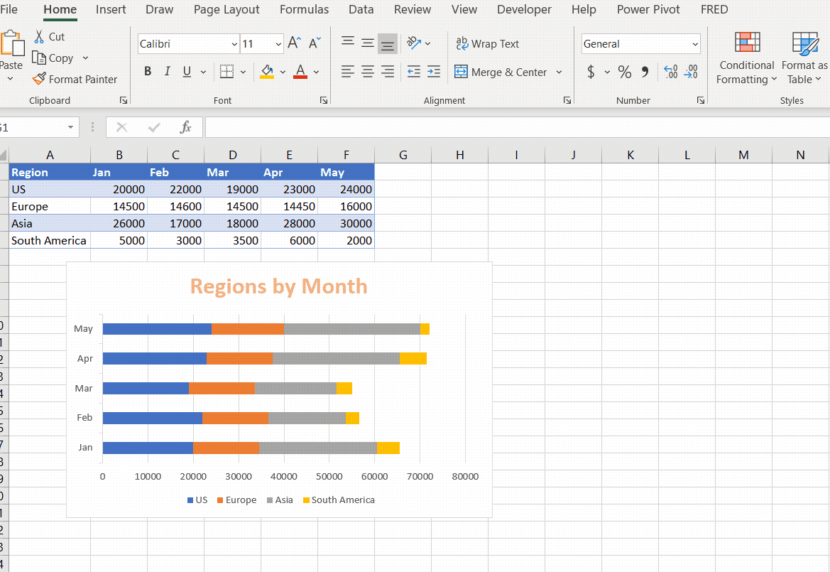Align text to the right

pos(388,72)
